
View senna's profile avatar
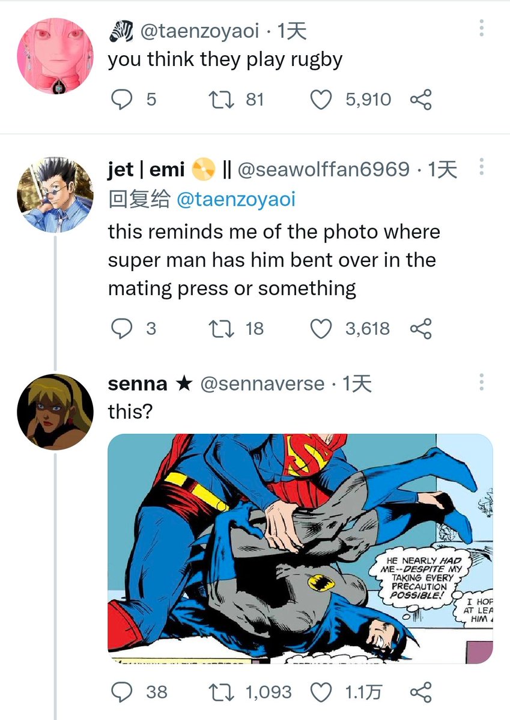(55, 412)
